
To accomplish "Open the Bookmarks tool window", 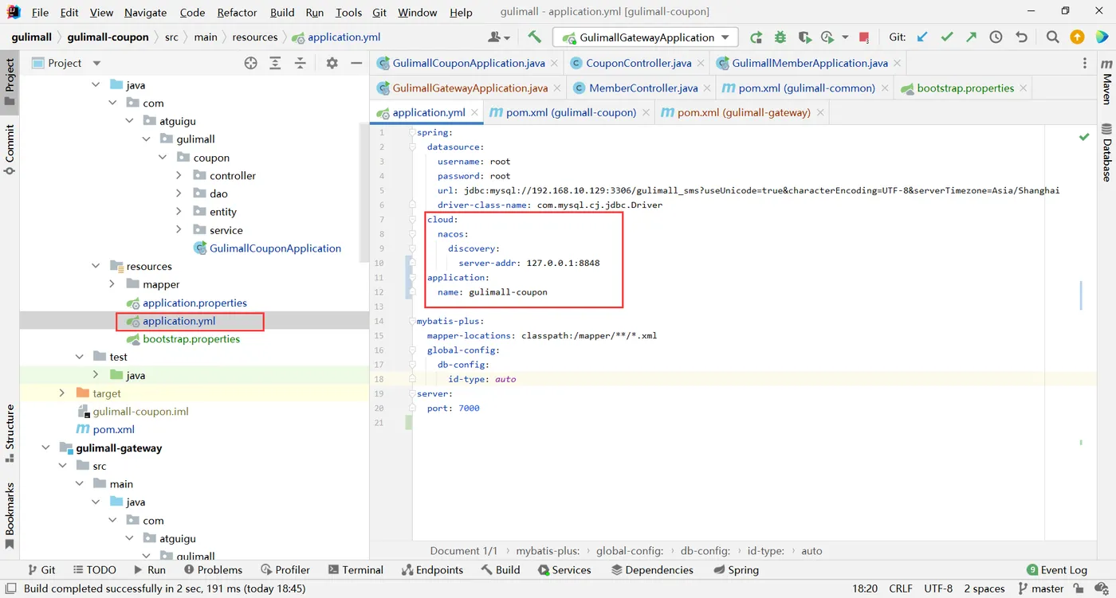I will click(x=10, y=516).
